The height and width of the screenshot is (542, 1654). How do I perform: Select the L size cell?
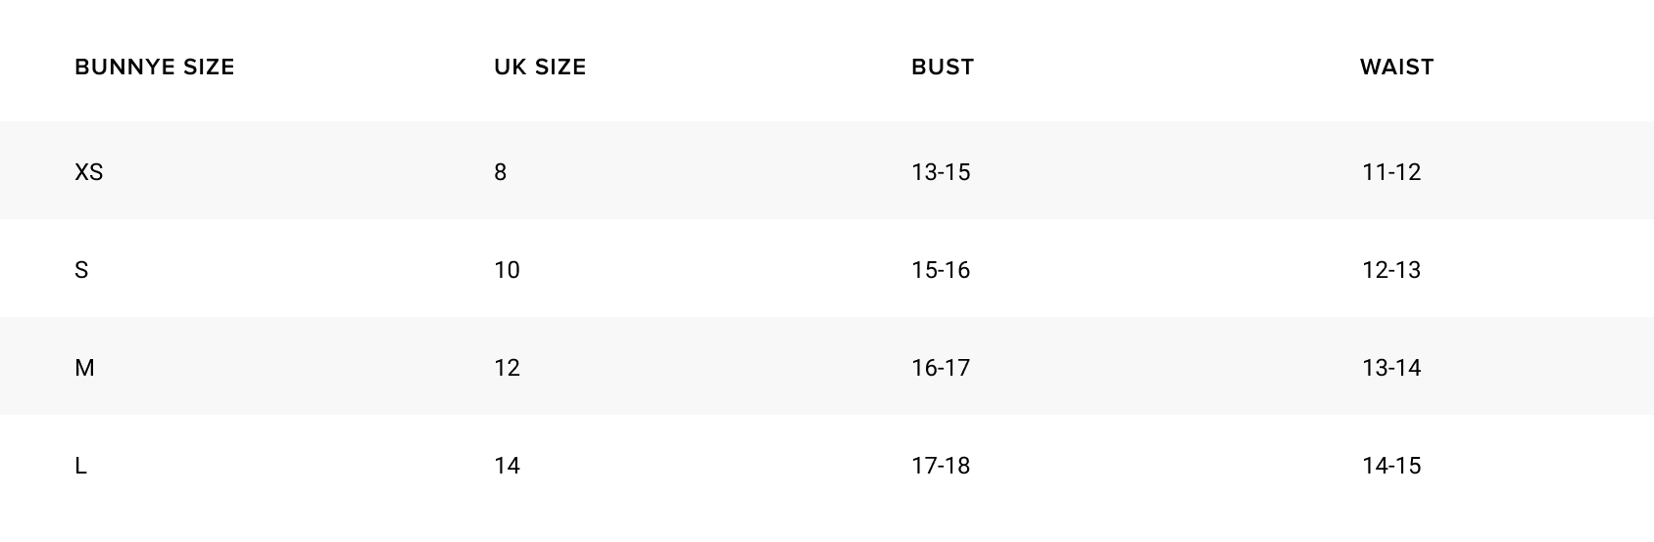81,466
